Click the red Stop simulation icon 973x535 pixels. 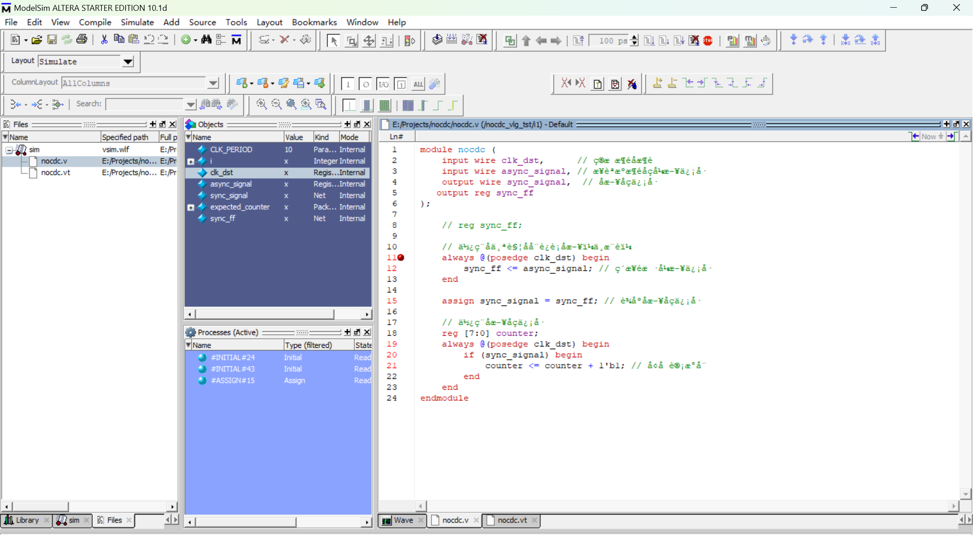tap(708, 40)
